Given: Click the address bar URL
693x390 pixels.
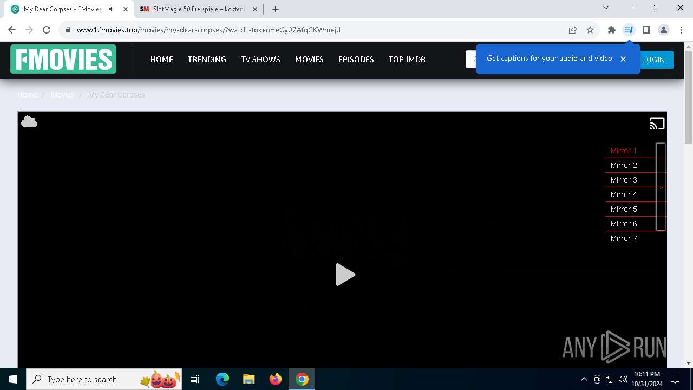Looking at the screenshot, I should (x=208, y=30).
